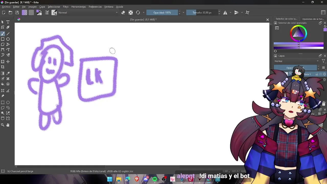Viewport: 327px width, 184px height.
Task: Select the Pan hand tool
Action: (x=8, y=125)
